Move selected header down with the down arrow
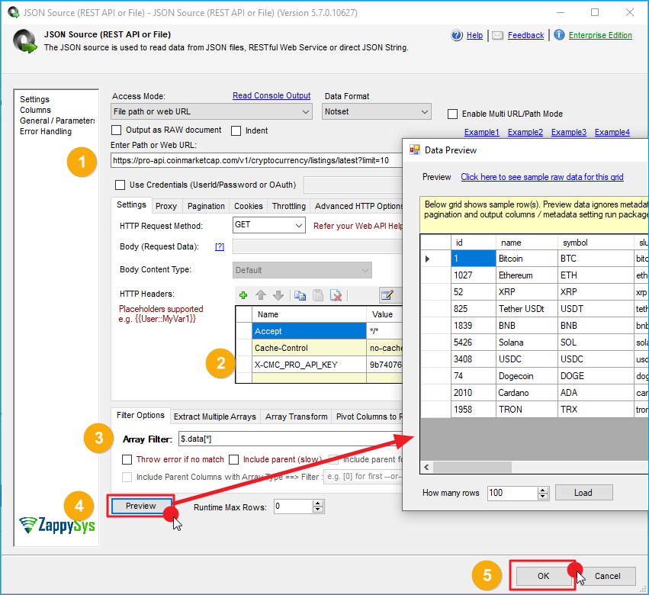The height and width of the screenshot is (595, 649). tap(278, 295)
